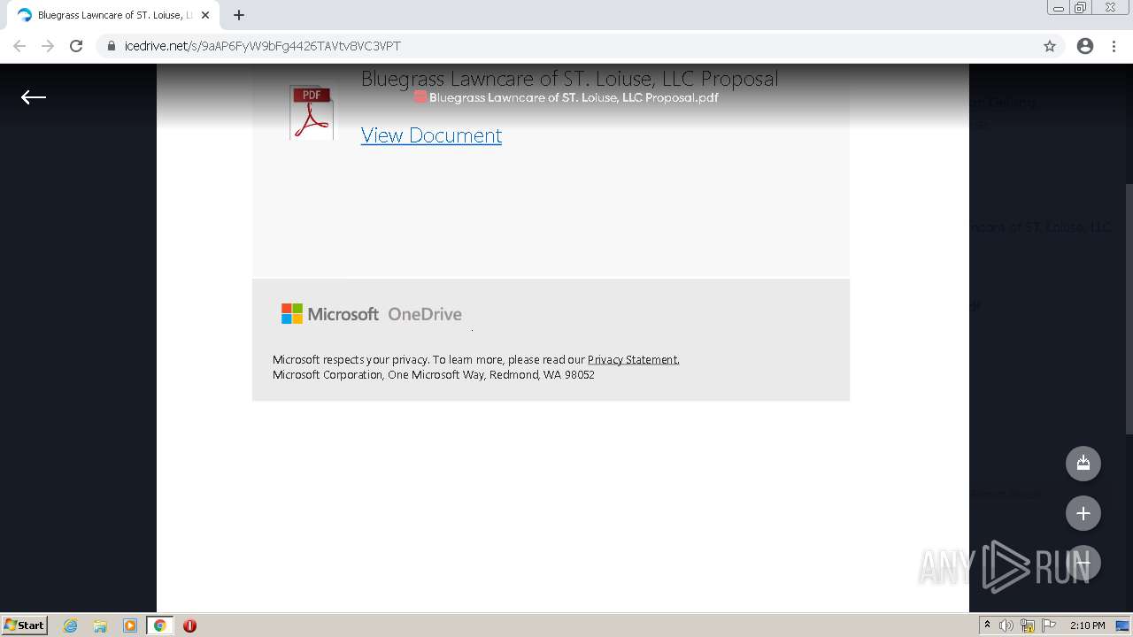This screenshot has width=1133, height=637.
Task: Click the red Opera-style taskbar icon
Action: click(189, 625)
